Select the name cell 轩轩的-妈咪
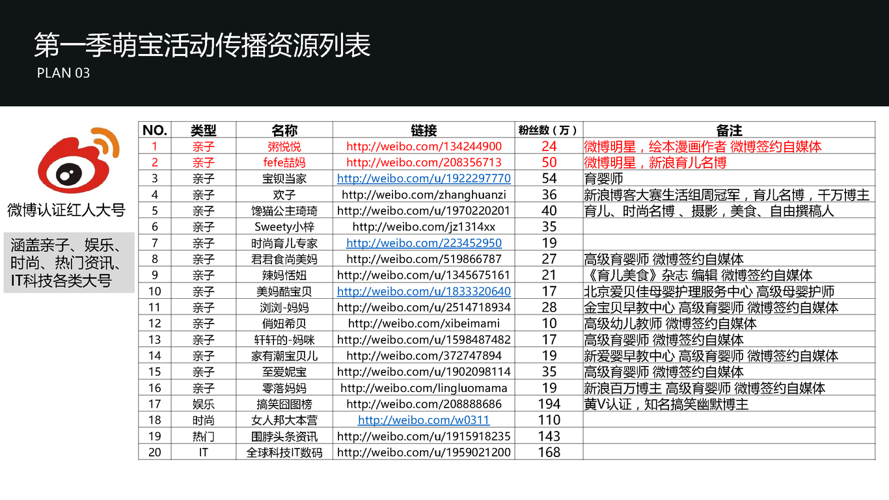The height and width of the screenshot is (500, 889). pyautogui.click(x=284, y=339)
